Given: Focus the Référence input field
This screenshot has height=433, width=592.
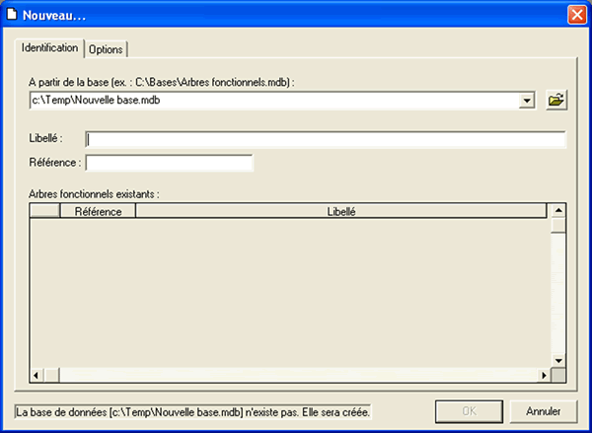Looking at the screenshot, I should coord(169,163).
